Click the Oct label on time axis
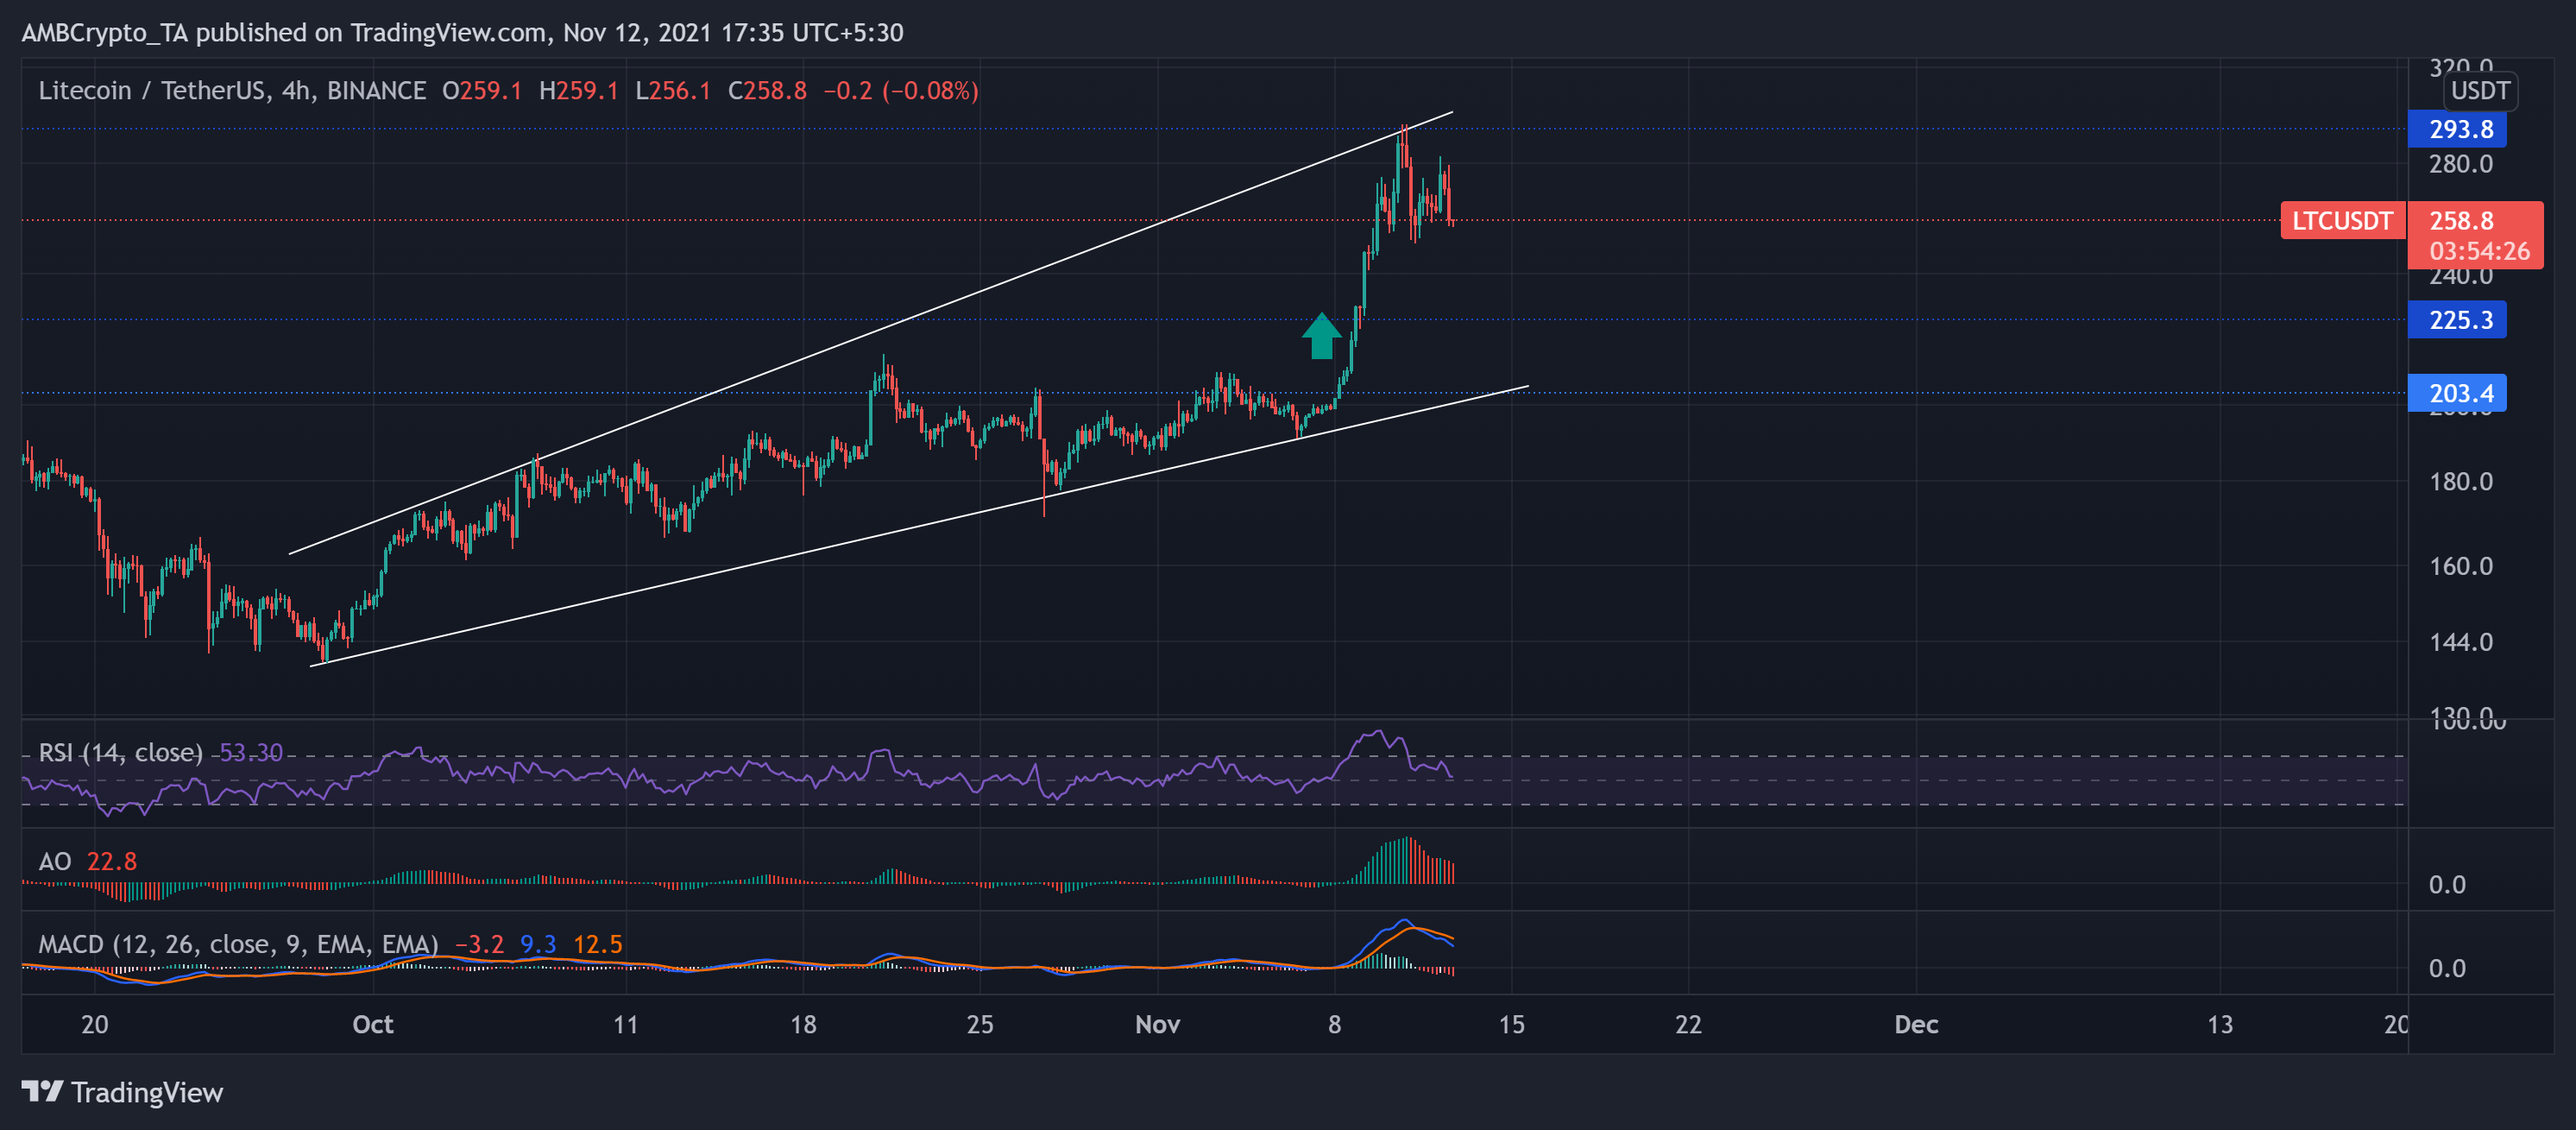The width and height of the screenshot is (2576, 1130). coord(373,1024)
